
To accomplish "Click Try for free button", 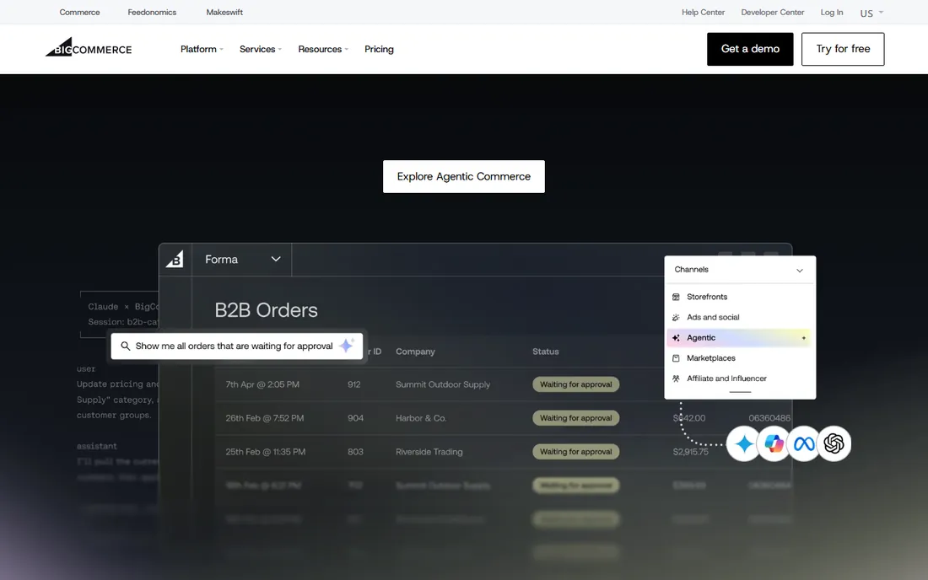I will 843,49.
